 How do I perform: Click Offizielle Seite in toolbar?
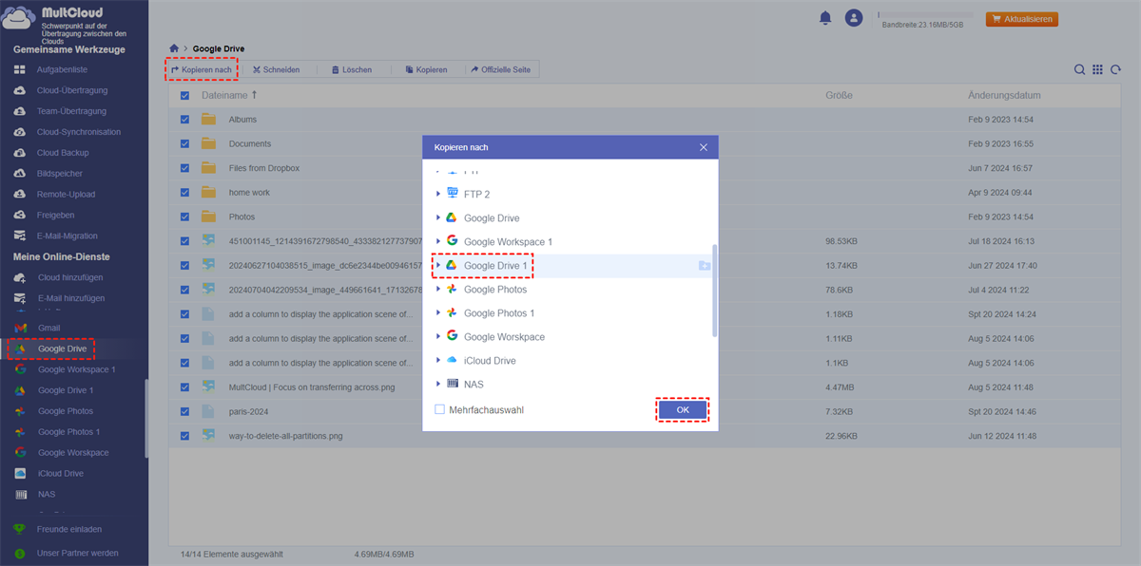(x=499, y=69)
